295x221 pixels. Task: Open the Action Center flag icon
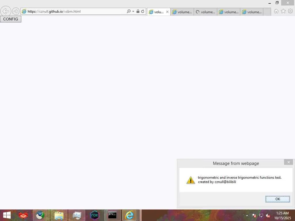coord(254,216)
